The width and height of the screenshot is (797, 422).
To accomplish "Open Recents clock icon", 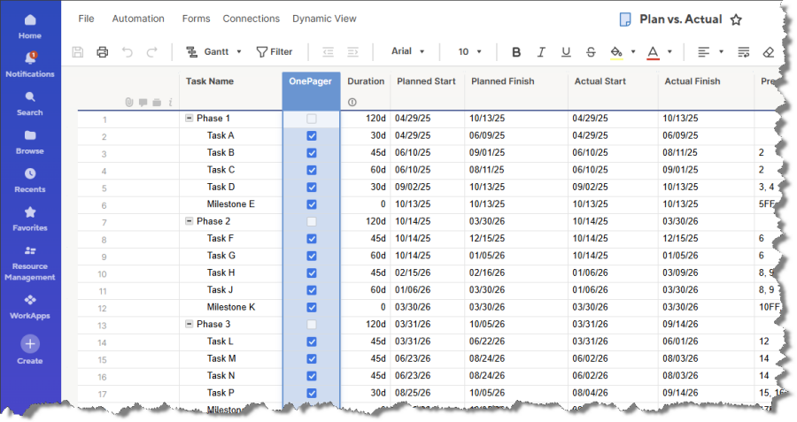I will (x=30, y=173).
